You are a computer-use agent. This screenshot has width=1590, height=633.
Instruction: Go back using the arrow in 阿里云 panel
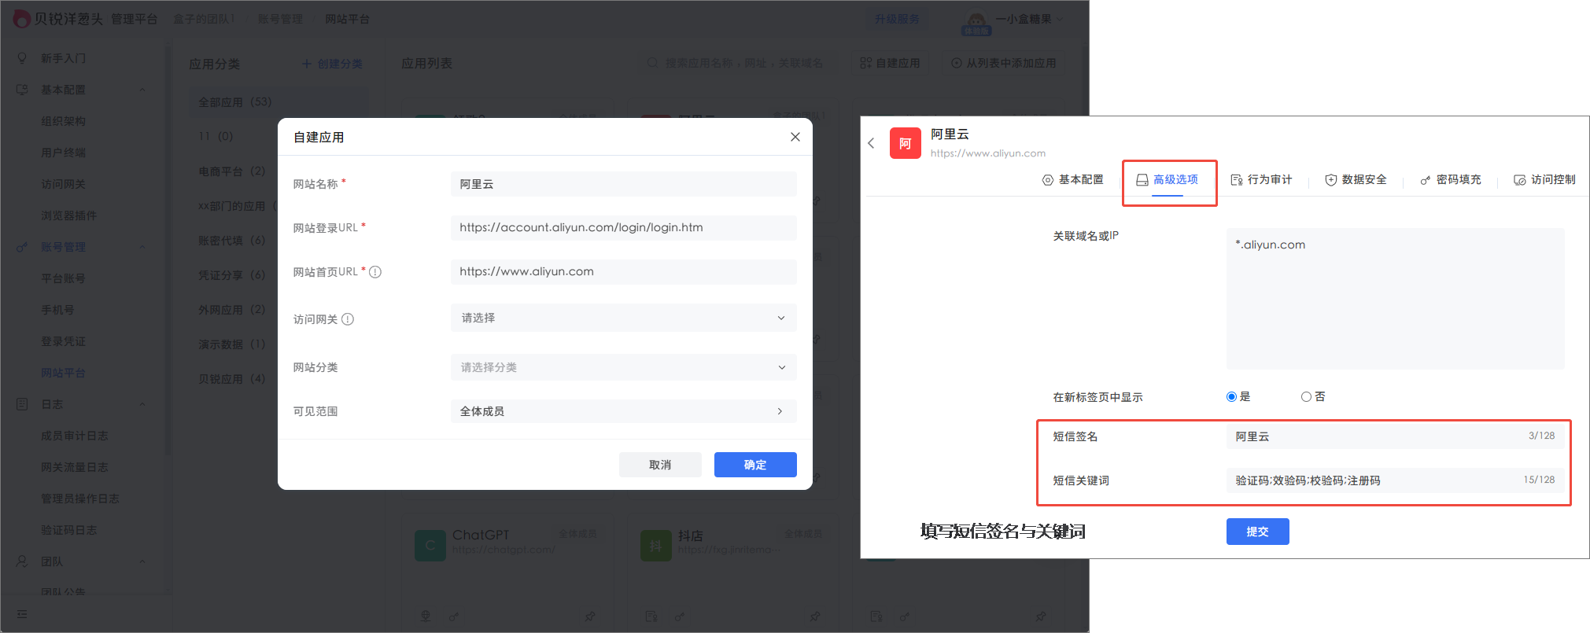click(871, 143)
